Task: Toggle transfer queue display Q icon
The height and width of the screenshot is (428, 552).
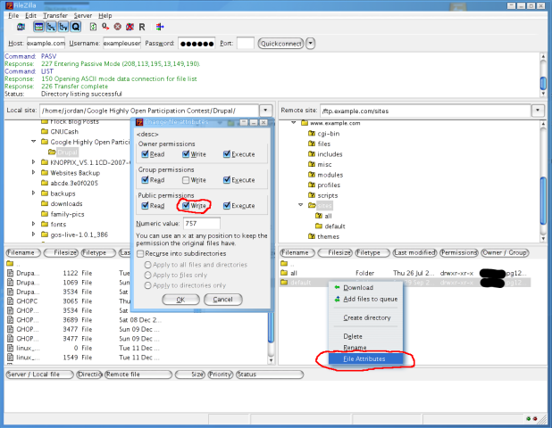Action: point(76,27)
